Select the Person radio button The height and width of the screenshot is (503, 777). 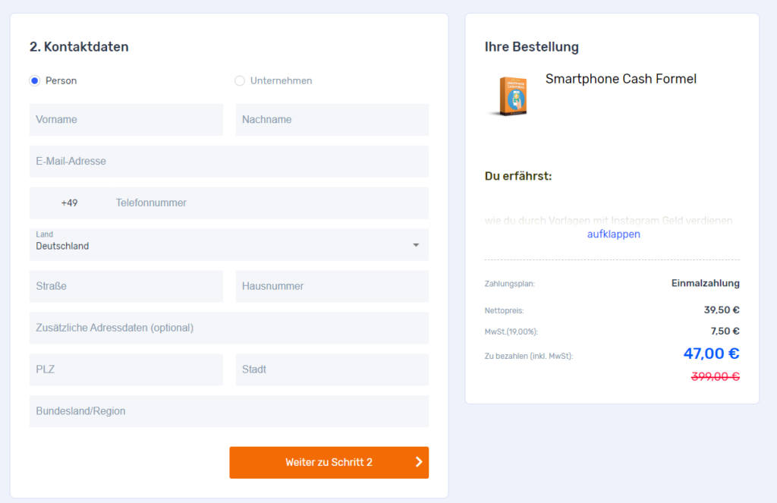[35, 80]
